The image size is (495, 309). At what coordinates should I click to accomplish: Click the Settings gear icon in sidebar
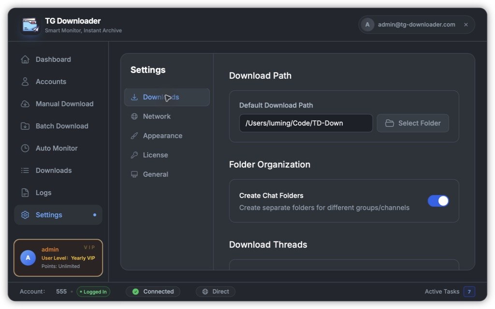click(25, 215)
